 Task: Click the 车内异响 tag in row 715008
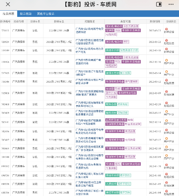pyautogui.click(x=111, y=97)
